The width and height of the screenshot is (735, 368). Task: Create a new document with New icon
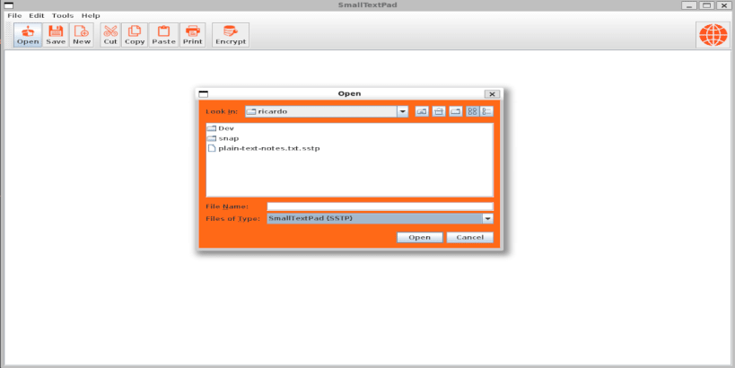(x=82, y=35)
